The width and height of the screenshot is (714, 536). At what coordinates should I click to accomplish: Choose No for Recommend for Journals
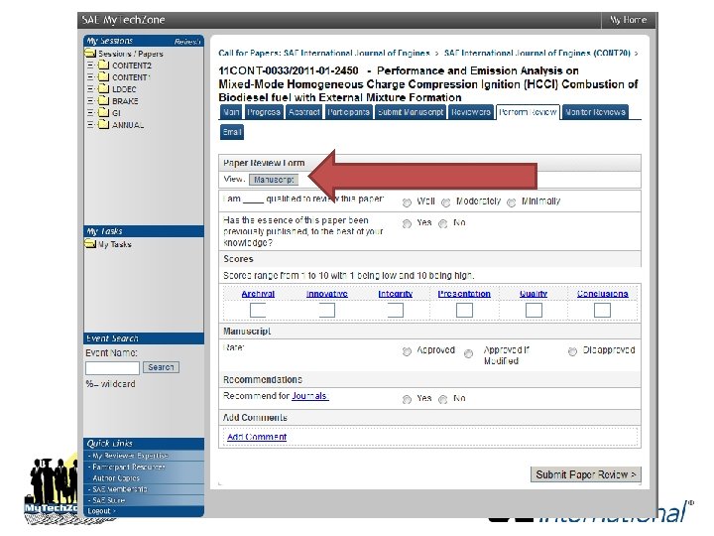click(x=442, y=400)
